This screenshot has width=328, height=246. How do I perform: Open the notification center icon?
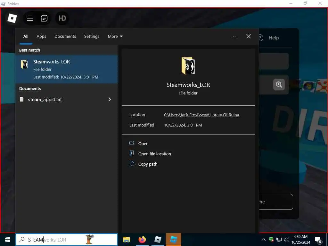(x=318, y=240)
